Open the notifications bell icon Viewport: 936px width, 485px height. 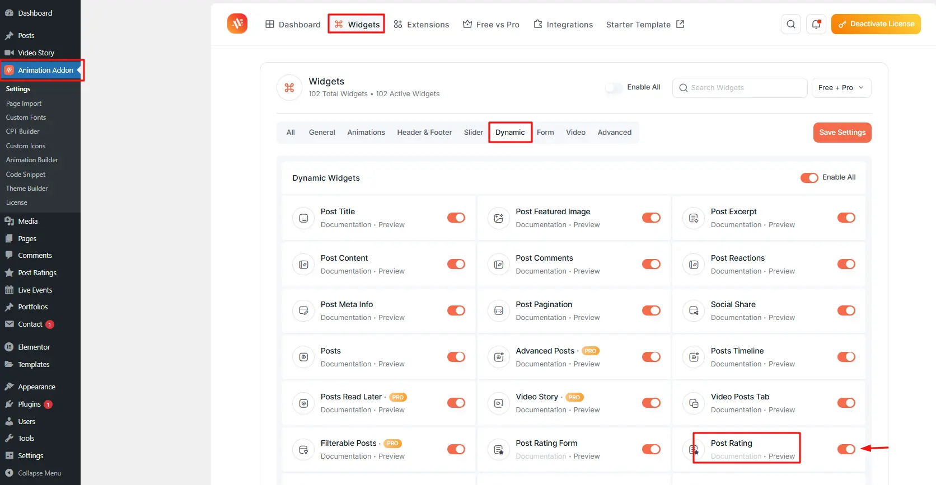tap(816, 24)
